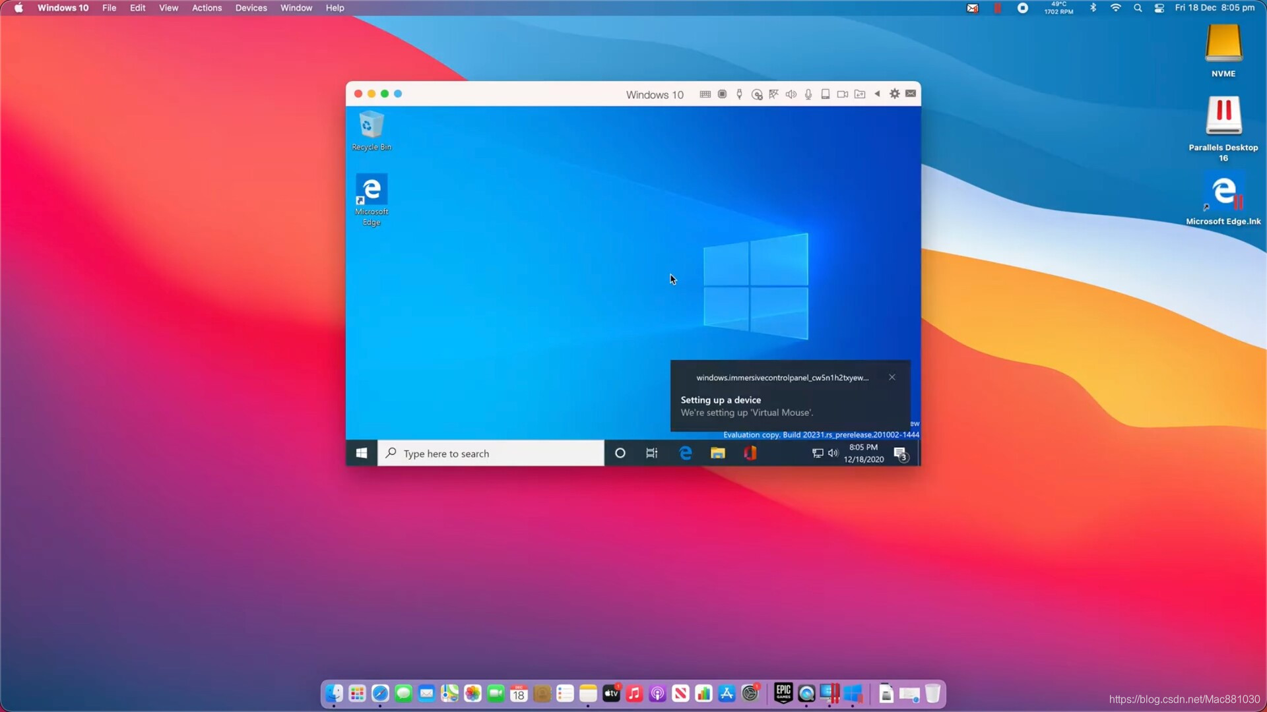This screenshot has height=712, width=1267.
Task: Click the keyboard icon in Parallels title bar
Action: [705, 94]
